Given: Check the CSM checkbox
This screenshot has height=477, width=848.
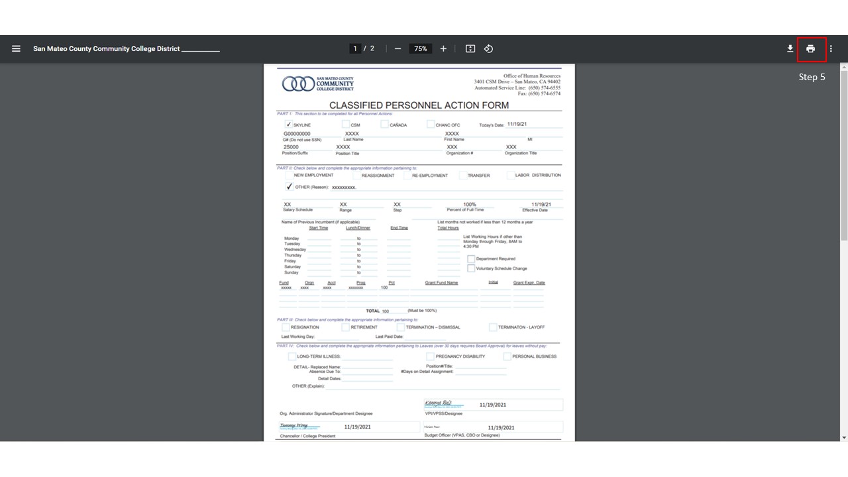Looking at the screenshot, I should (x=346, y=125).
